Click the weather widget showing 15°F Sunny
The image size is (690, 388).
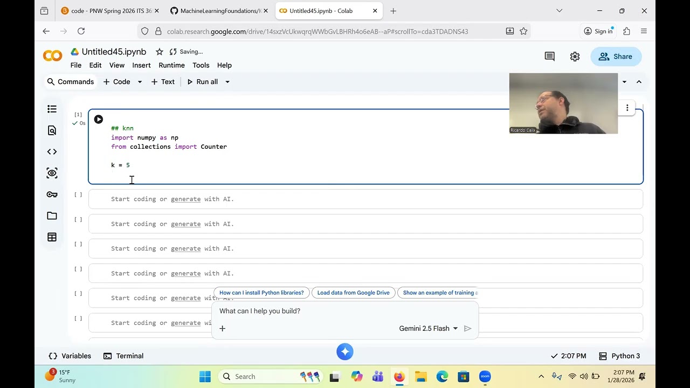[x=60, y=376]
